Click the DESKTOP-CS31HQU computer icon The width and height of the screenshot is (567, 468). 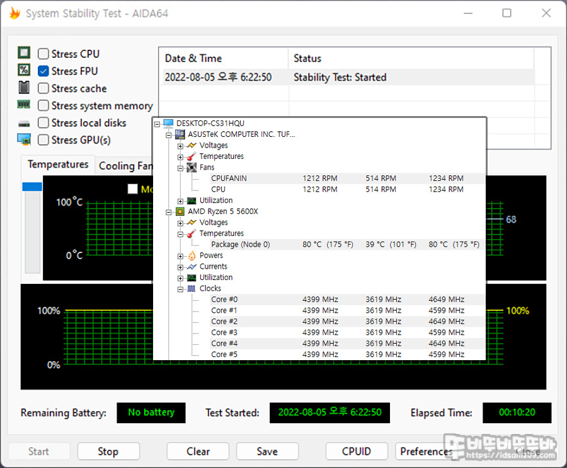168,124
